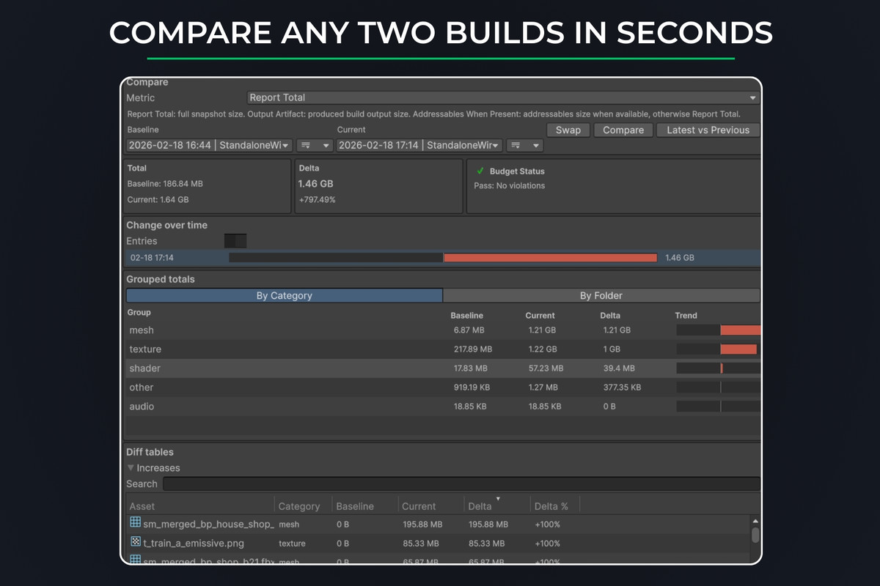Sort by the Delta % column header
Screen dimensions: 880x586
551,506
